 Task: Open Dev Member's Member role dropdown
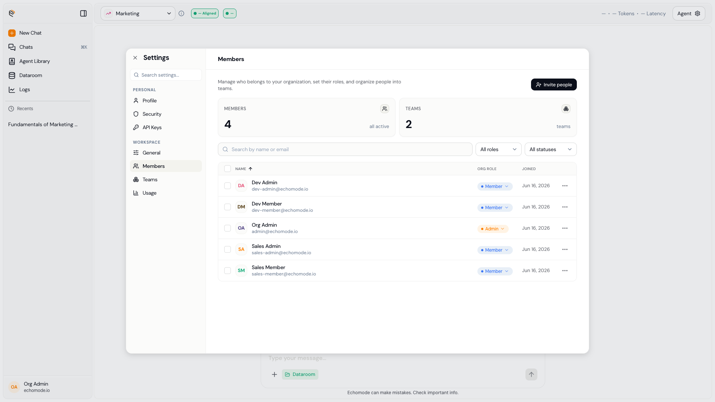click(x=495, y=208)
